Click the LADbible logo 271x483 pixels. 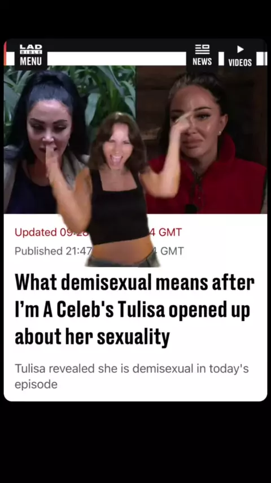(30, 49)
